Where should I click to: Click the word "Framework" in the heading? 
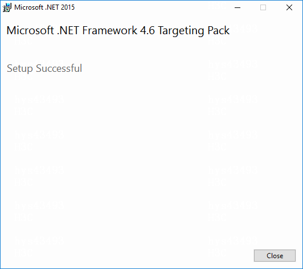110,31
